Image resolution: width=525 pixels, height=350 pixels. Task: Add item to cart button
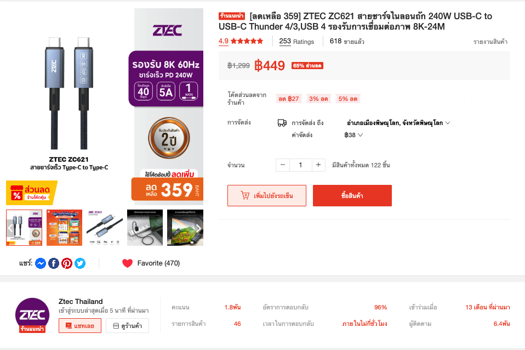(267, 195)
